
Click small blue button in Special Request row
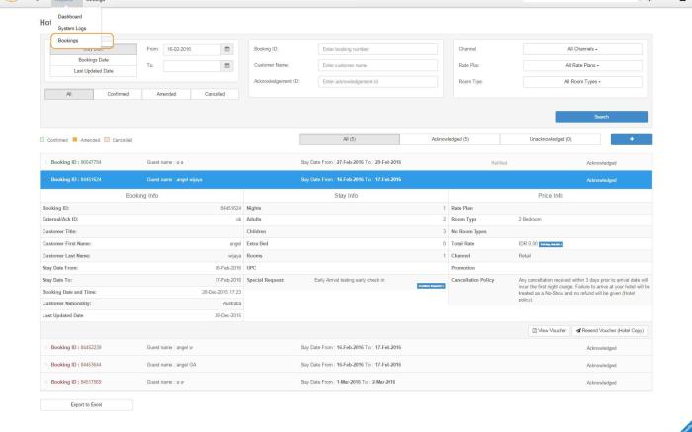pyautogui.click(x=431, y=286)
